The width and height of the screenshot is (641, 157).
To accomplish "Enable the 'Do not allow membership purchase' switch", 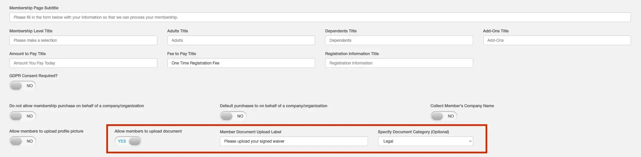I will point(23,116).
